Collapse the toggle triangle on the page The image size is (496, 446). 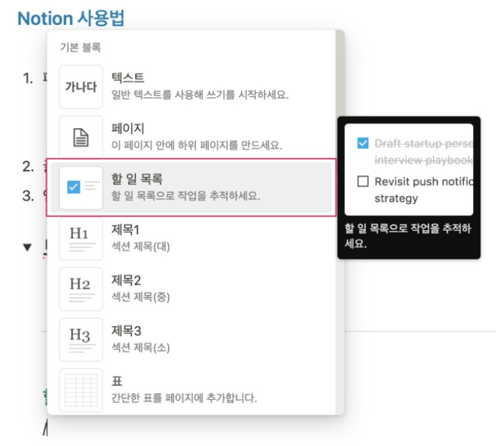[x=28, y=247]
